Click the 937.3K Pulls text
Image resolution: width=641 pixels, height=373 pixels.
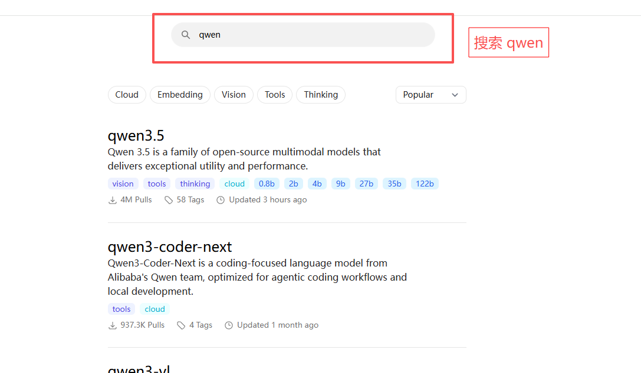coord(143,325)
